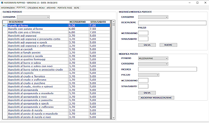
Task: Click SERA/SABATO field in Modifica Prezzi
Action: (x=143, y=86)
